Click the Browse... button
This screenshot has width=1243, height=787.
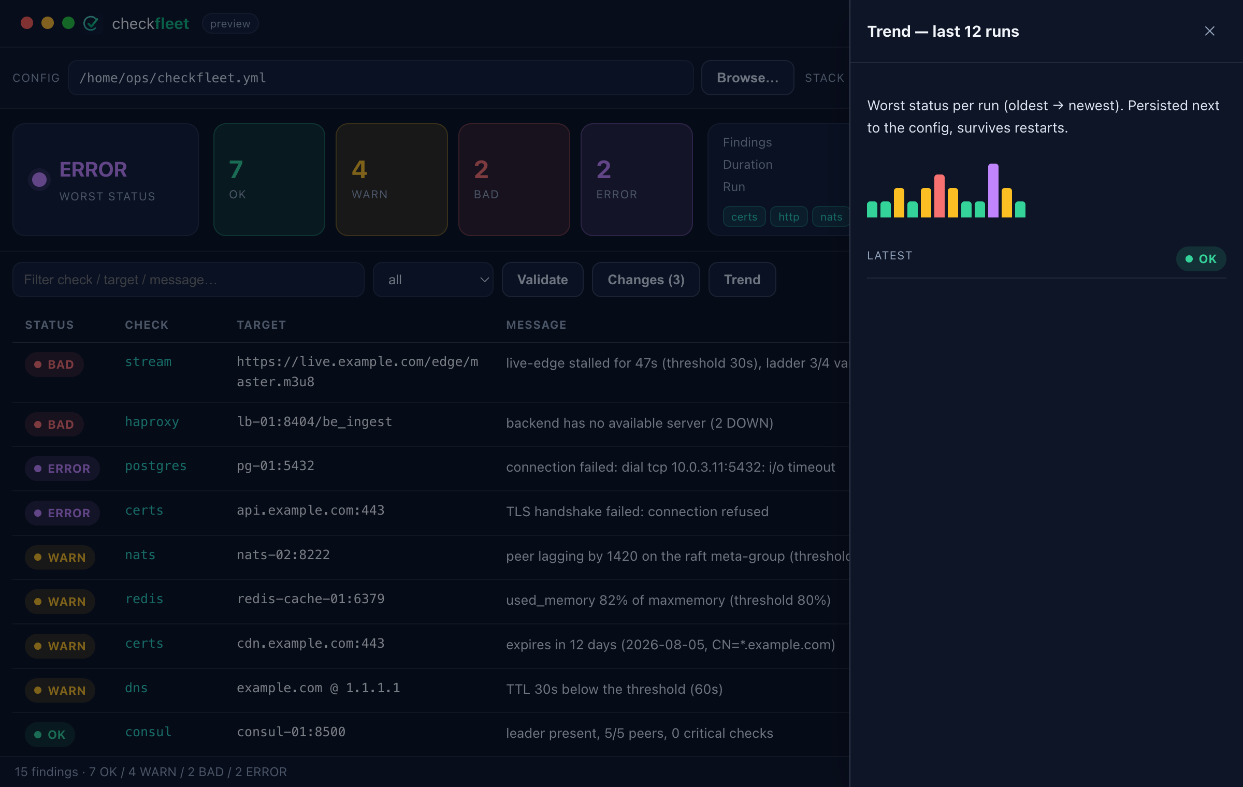pyautogui.click(x=747, y=78)
